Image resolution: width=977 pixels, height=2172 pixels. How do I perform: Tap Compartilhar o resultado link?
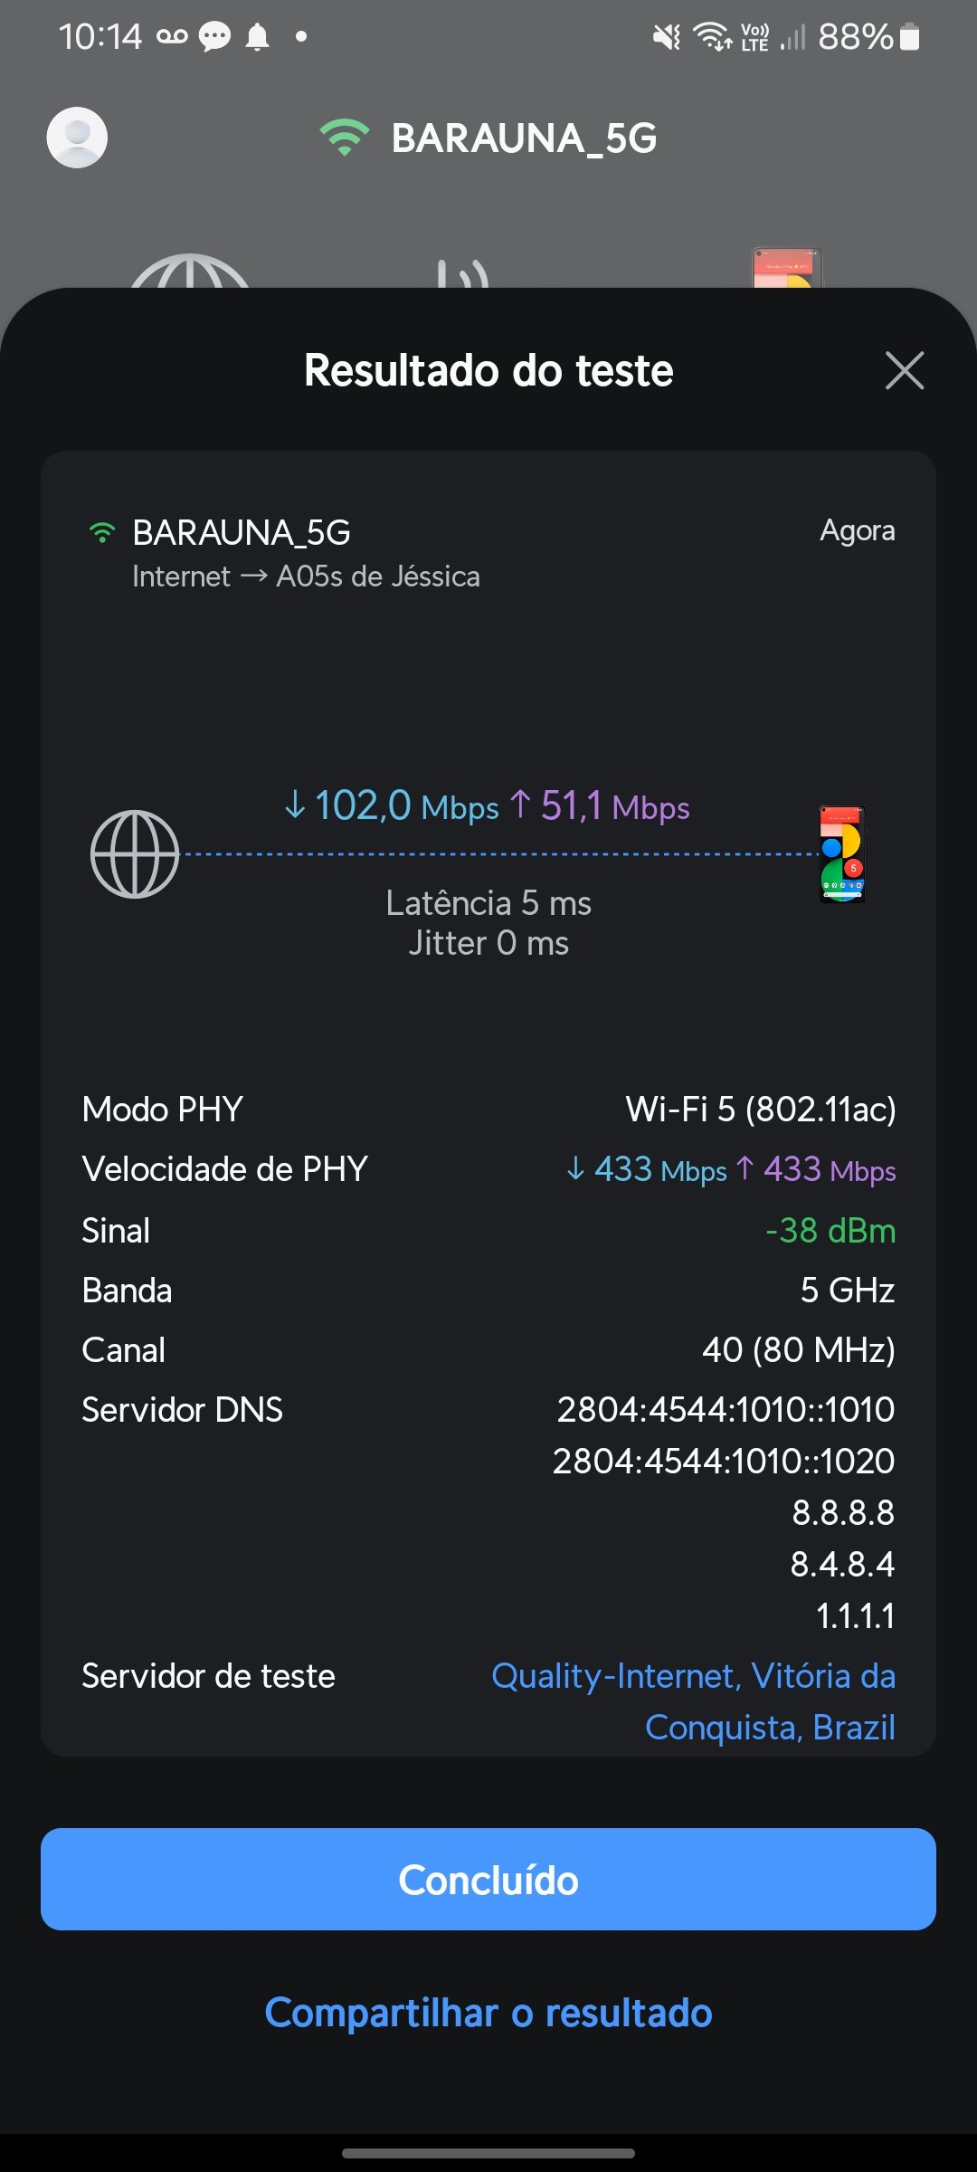[x=488, y=2013]
